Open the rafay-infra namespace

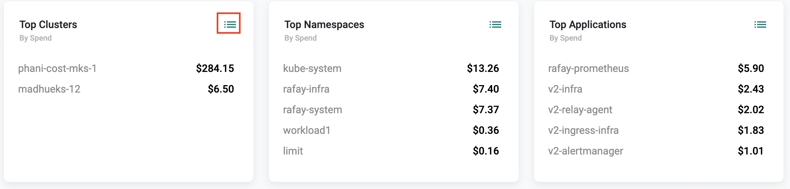click(306, 89)
